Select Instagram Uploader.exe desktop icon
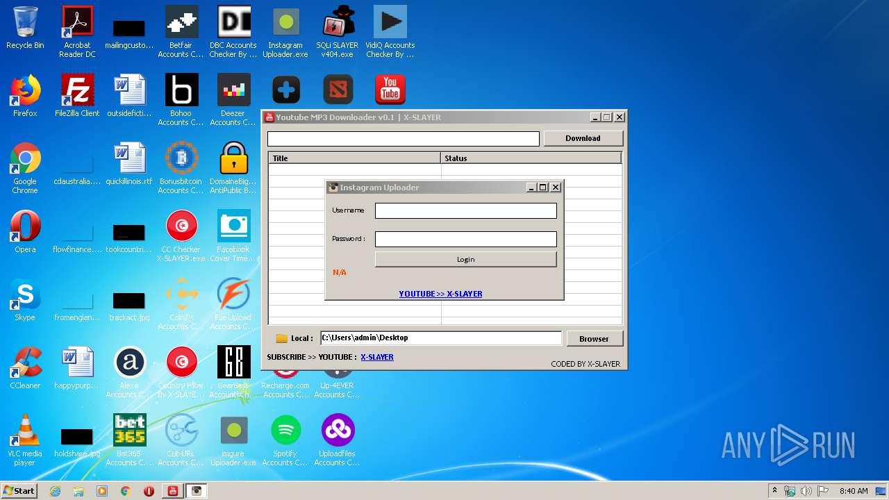Image resolution: width=889 pixels, height=500 pixels. pyautogui.click(x=285, y=32)
